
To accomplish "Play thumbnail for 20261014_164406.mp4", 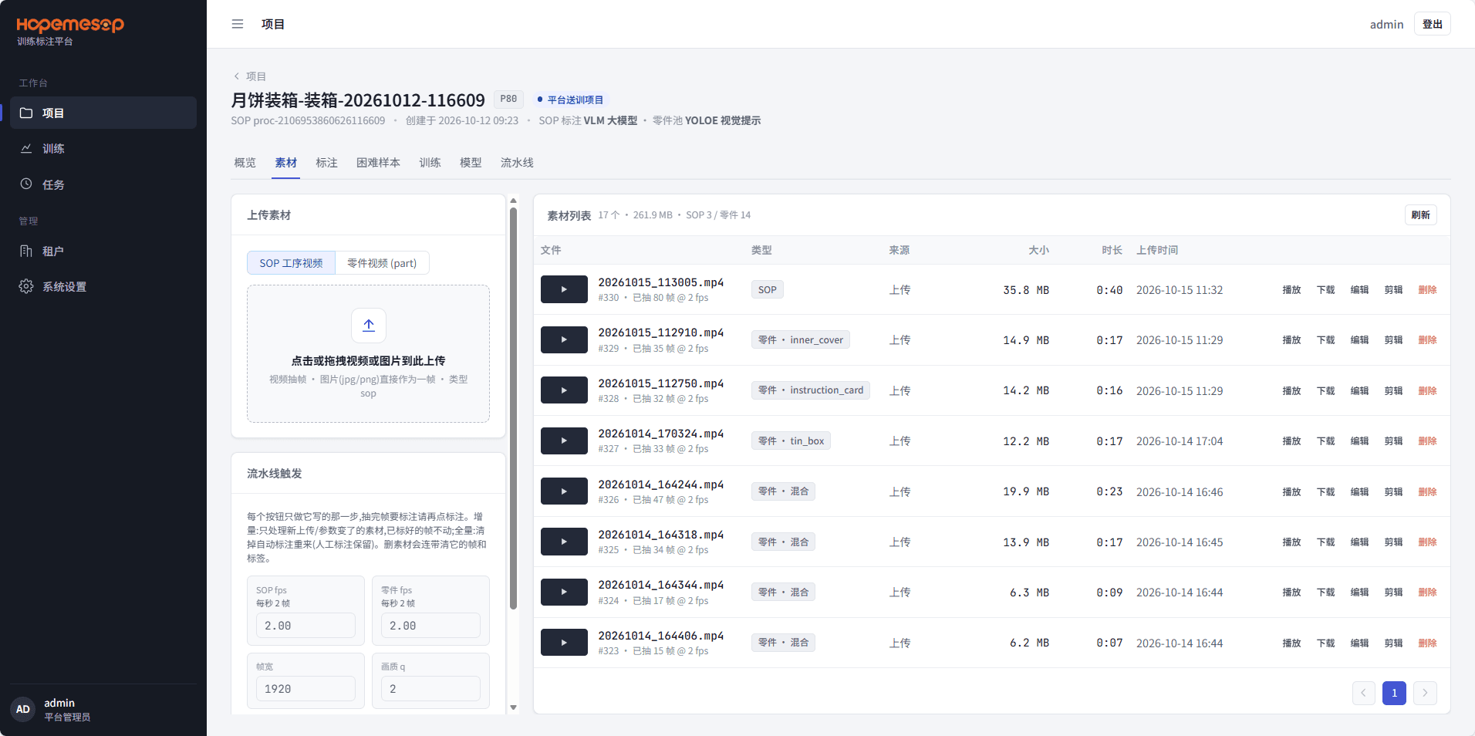I will click(x=564, y=643).
